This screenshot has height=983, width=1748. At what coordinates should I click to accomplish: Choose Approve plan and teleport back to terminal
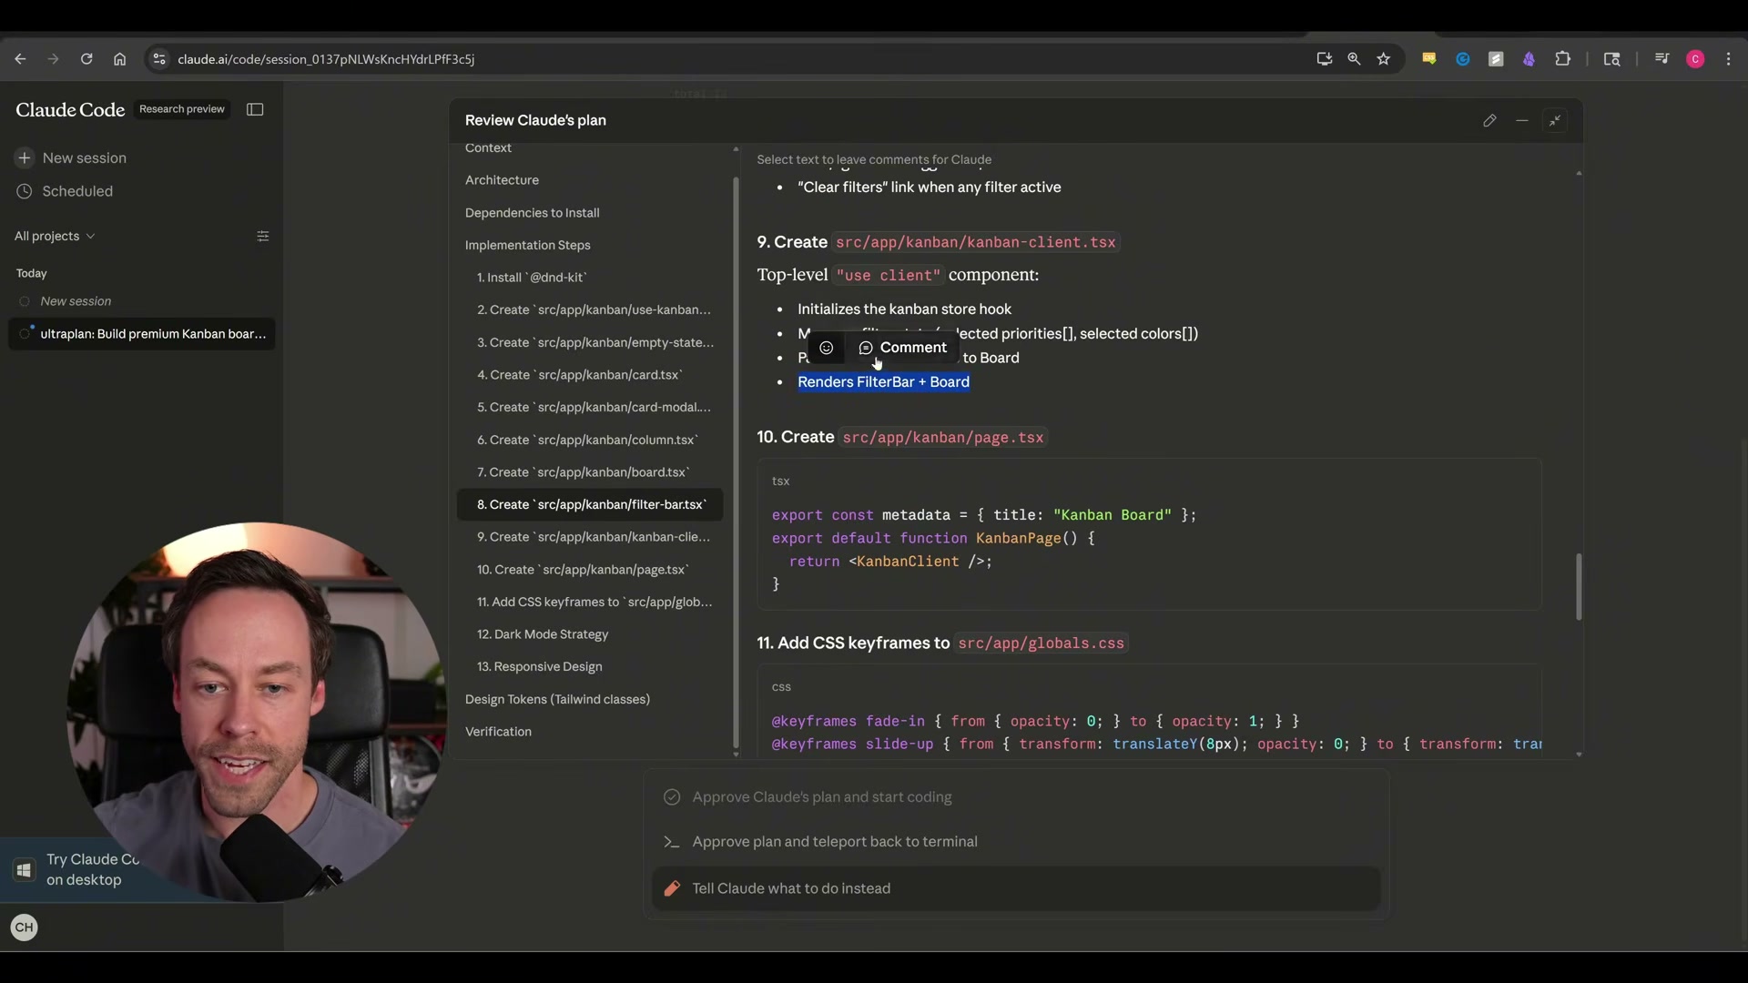(1016, 842)
